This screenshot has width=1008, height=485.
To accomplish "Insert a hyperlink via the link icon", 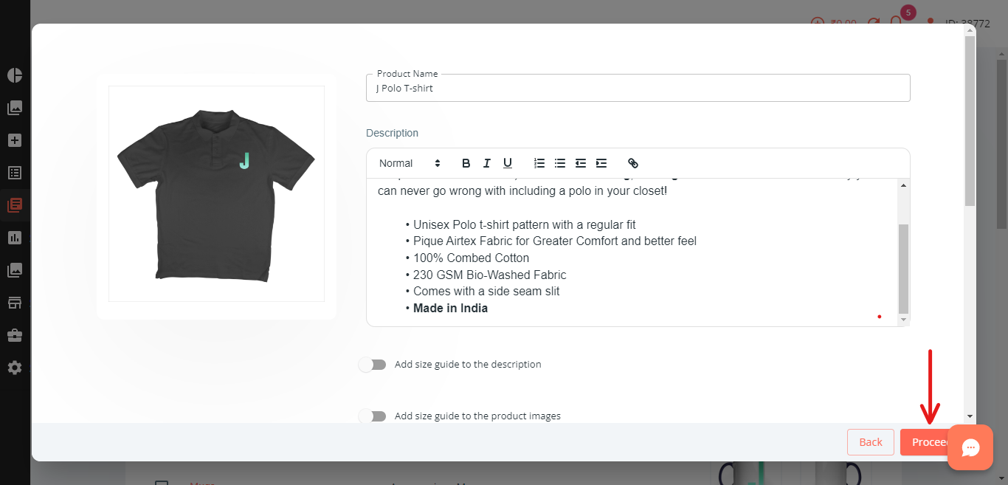I will tap(633, 163).
